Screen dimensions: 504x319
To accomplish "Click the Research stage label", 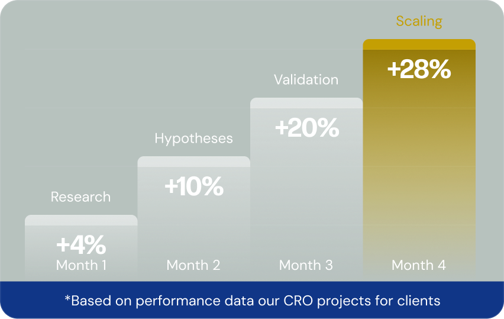I will pyautogui.click(x=80, y=197).
